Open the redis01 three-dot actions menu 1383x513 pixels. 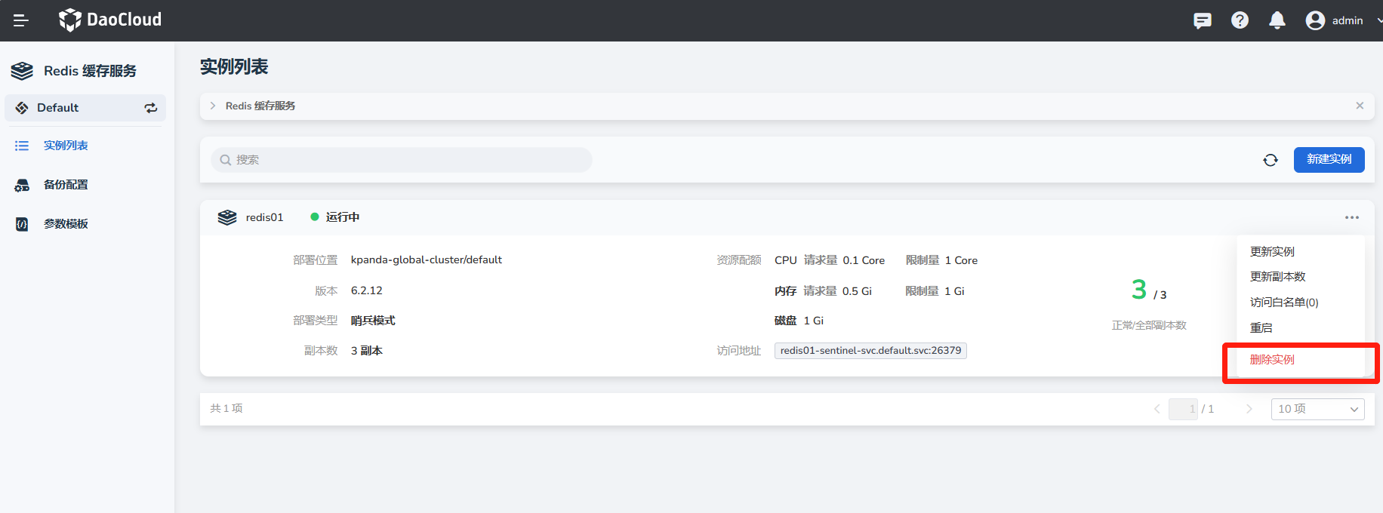tap(1351, 217)
